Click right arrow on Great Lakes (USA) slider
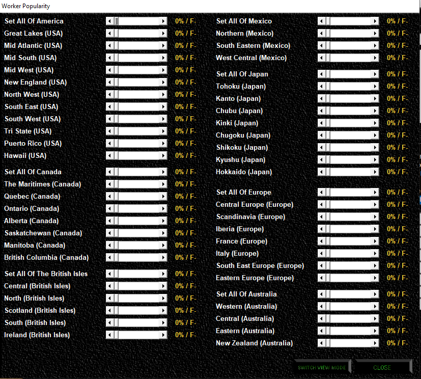The height and width of the screenshot is (379, 421). point(163,34)
